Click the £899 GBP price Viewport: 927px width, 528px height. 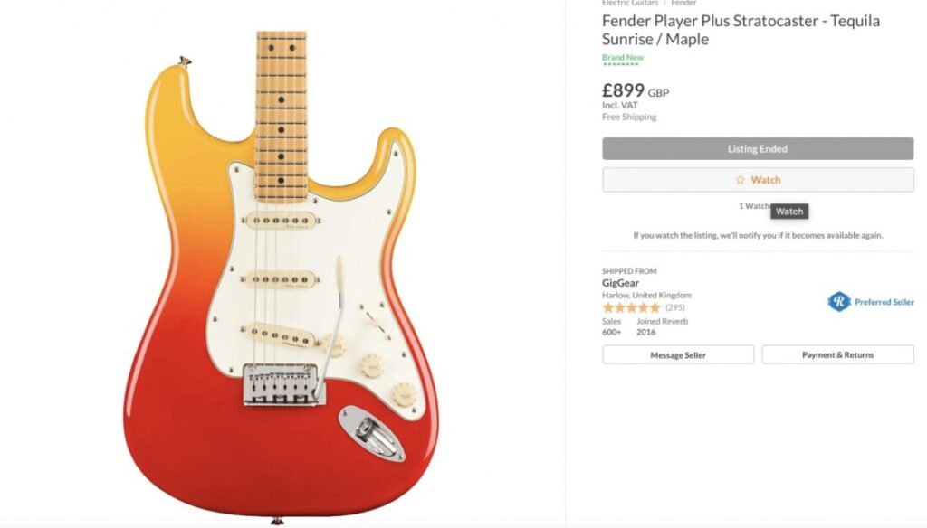coord(636,91)
